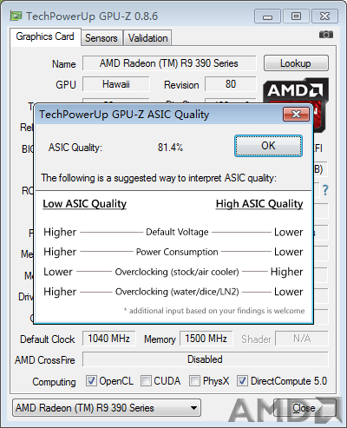Open the Validation tab
347x428 pixels.
[x=147, y=38]
